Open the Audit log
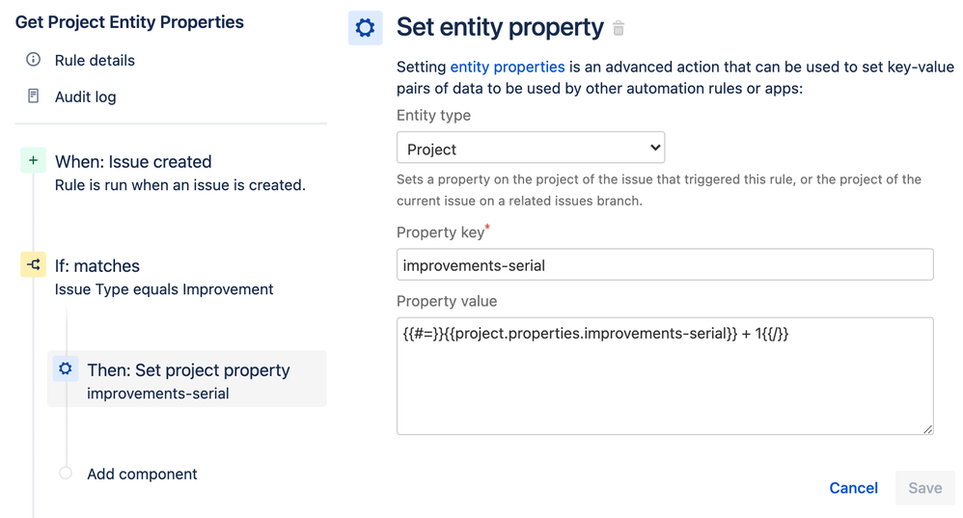Screen dimensions: 963x518 (x=85, y=96)
